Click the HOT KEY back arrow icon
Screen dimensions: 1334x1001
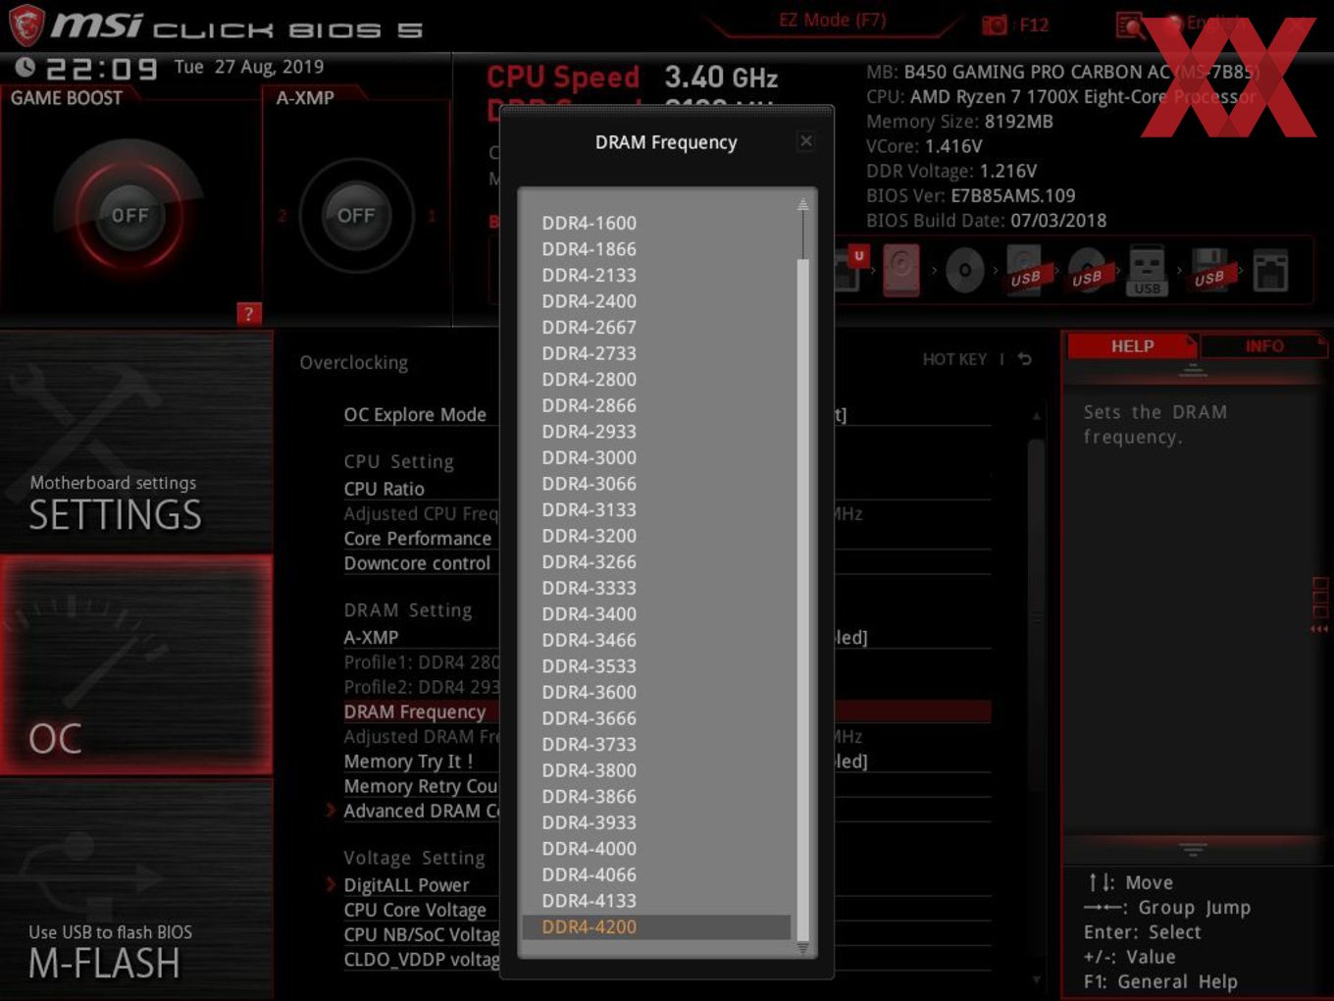[1025, 359]
